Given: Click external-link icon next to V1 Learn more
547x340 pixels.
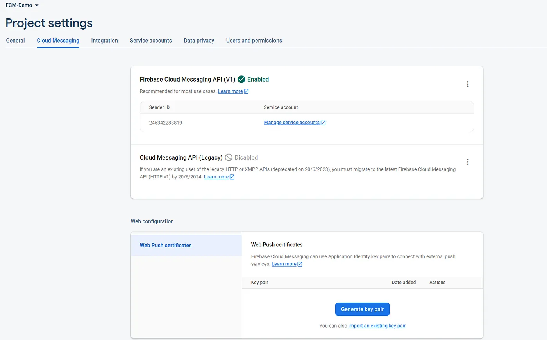Looking at the screenshot, I should (x=246, y=91).
